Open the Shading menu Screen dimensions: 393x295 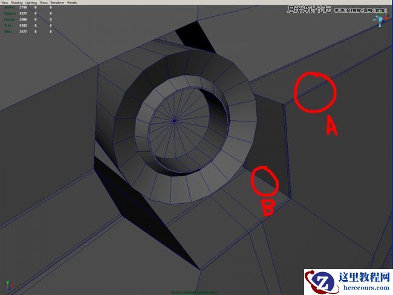tap(16, 2)
